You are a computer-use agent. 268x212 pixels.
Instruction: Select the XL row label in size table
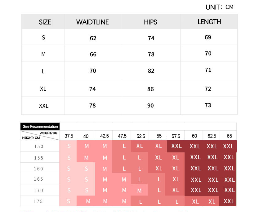tap(43, 88)
